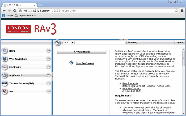Click the browser Forward arrow
186x116 pixels.
coord(9,11)
